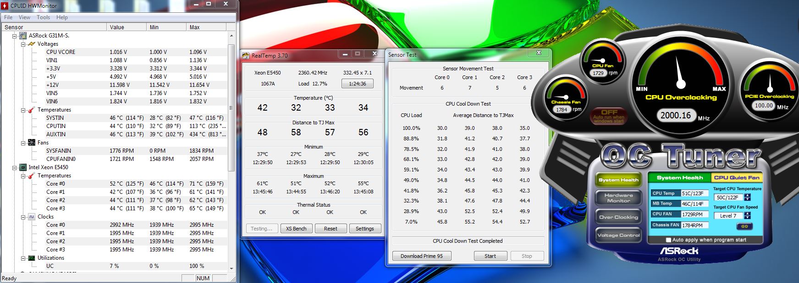Collapse the Utilizations tree branch

pyautogui.click(x=23, y=258)
